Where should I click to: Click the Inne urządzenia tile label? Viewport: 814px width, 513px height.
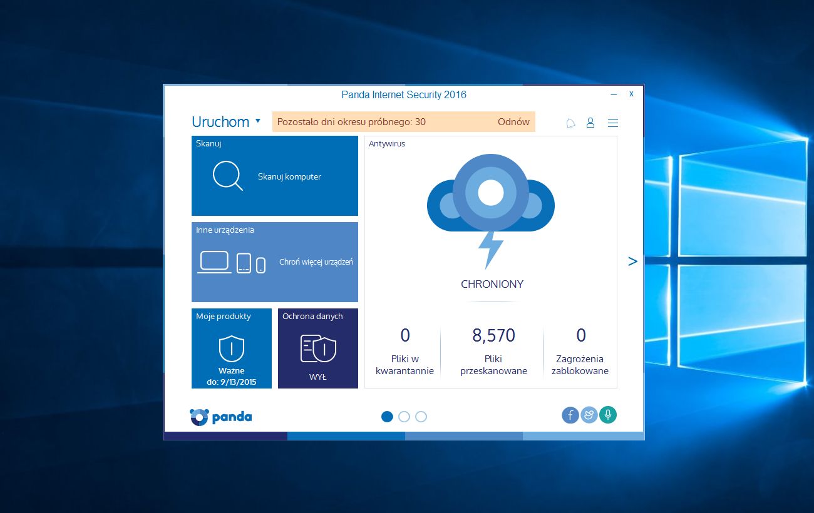[225, 230]
